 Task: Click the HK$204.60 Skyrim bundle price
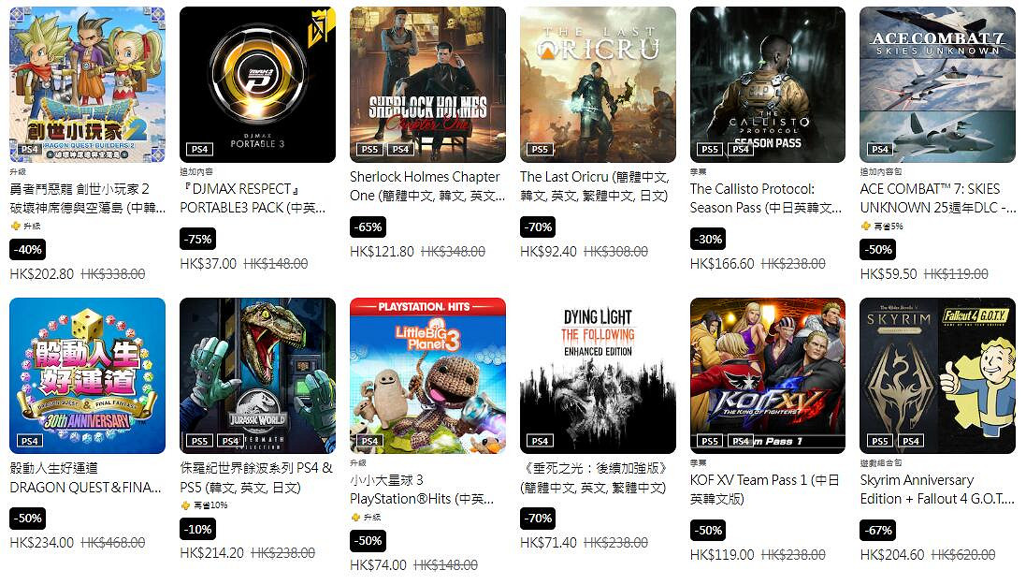click(x=892, y=555)
